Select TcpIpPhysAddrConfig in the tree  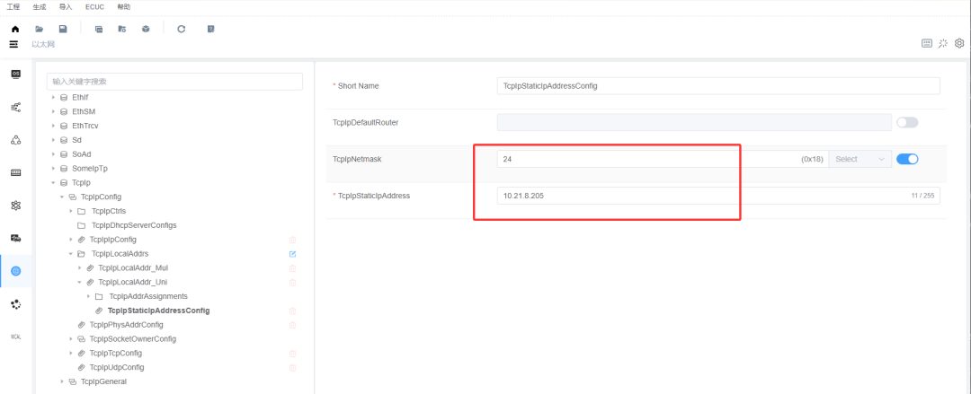tap(127, 325)
